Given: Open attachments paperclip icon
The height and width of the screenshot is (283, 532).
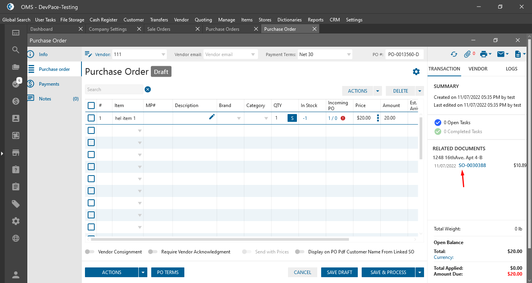Looking at the screenshot, I should [467, 54].
